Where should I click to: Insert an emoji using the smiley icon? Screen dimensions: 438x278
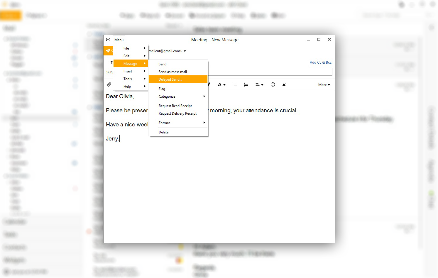click(x=273, y=84)
